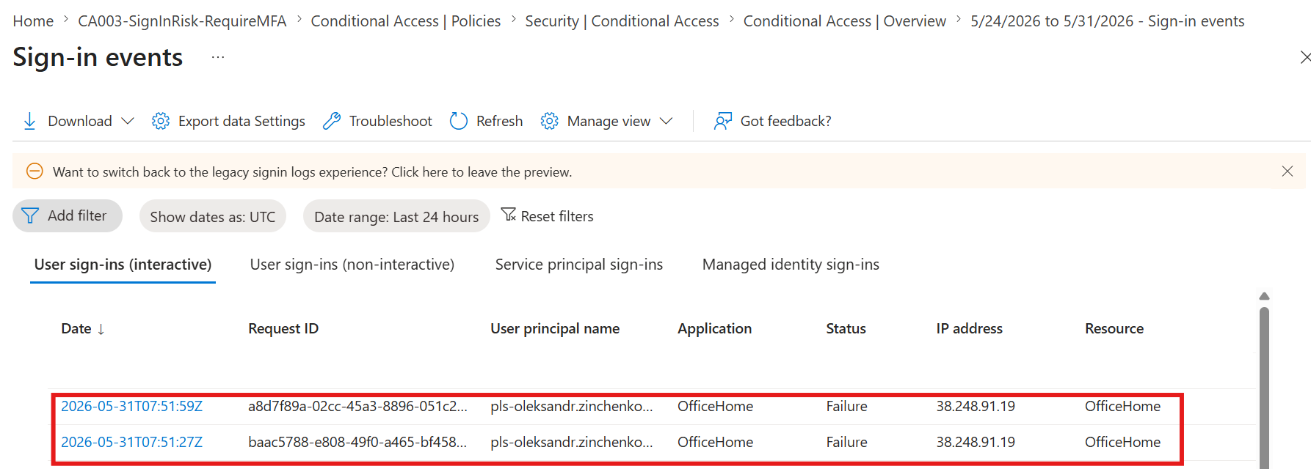Open Conditional Access | Policies breadcrumb
The width and height of the screenshot is (1311, 469).
pyautogui.click(x=406, y=21)
